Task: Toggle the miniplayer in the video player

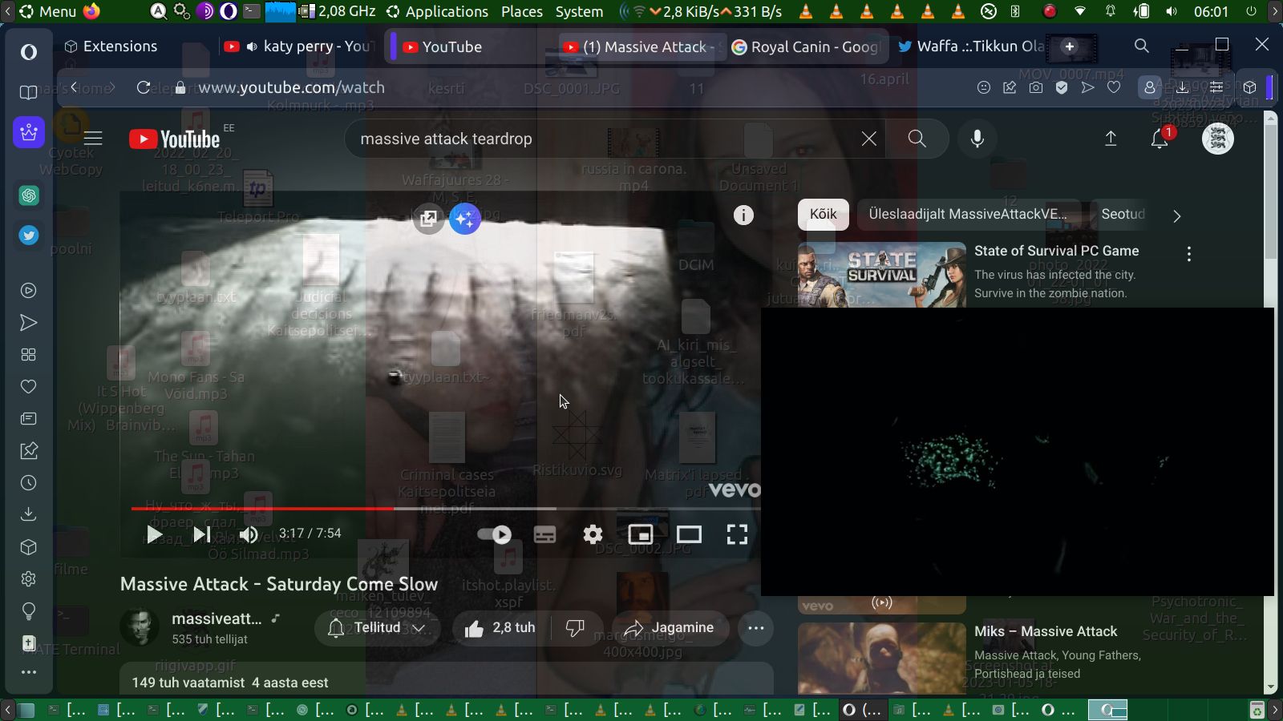Action: [x=641, y=534]
